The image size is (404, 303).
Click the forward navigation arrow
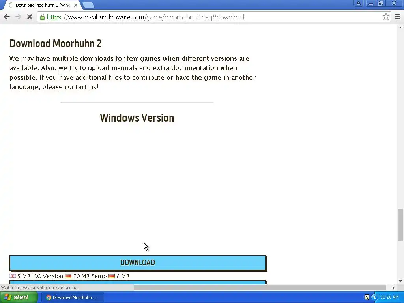tap(18, 17)
